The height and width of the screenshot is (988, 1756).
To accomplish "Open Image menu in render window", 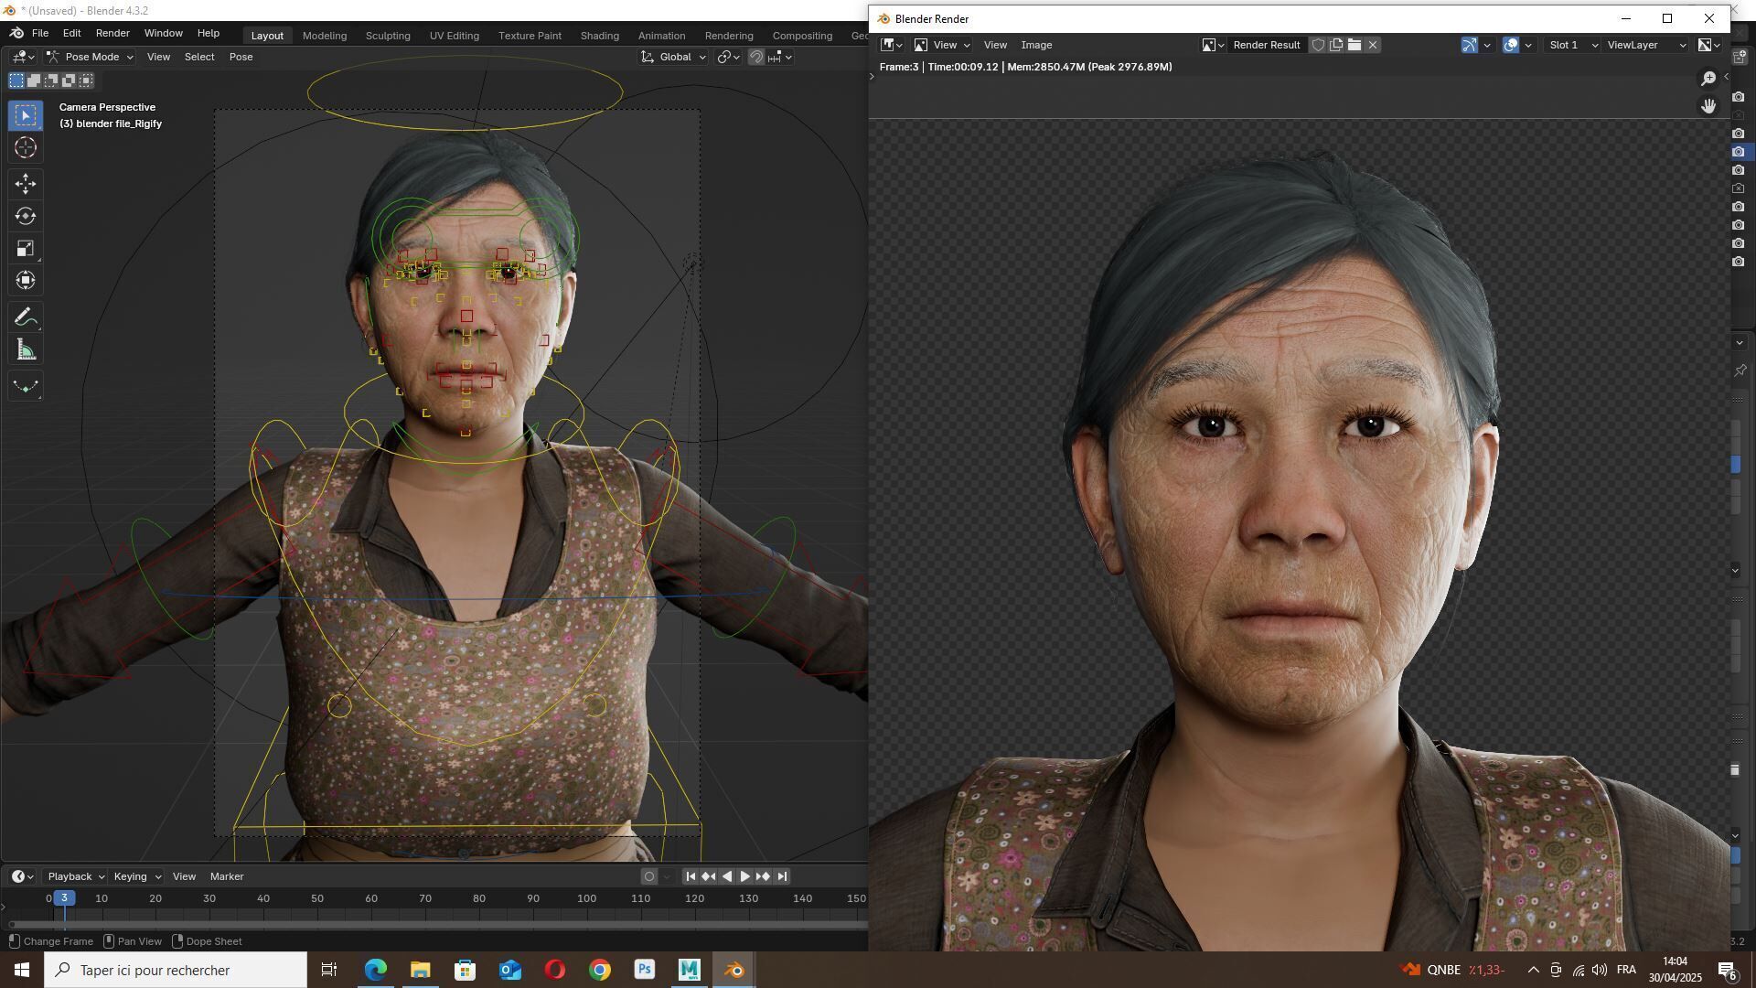I will tap(1036, 45).
